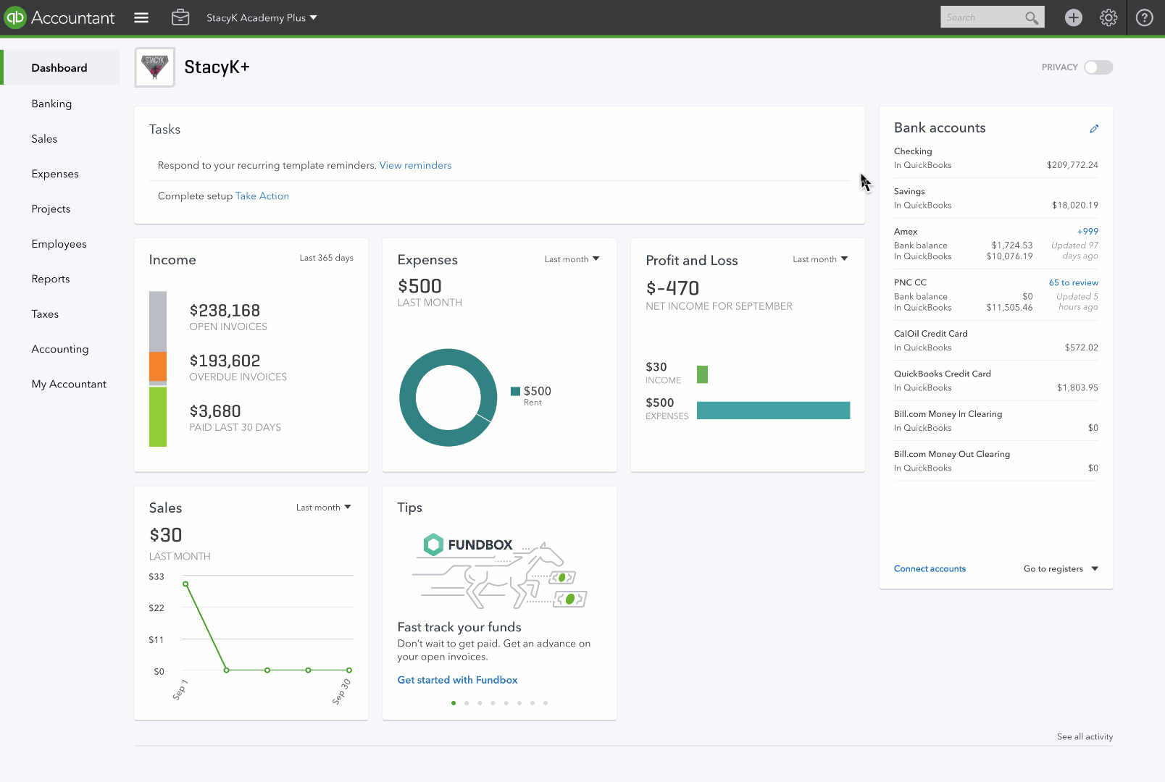Screen dimensions: 1165x782
Task: Click the View reminders link
Action: coord(415,165)
